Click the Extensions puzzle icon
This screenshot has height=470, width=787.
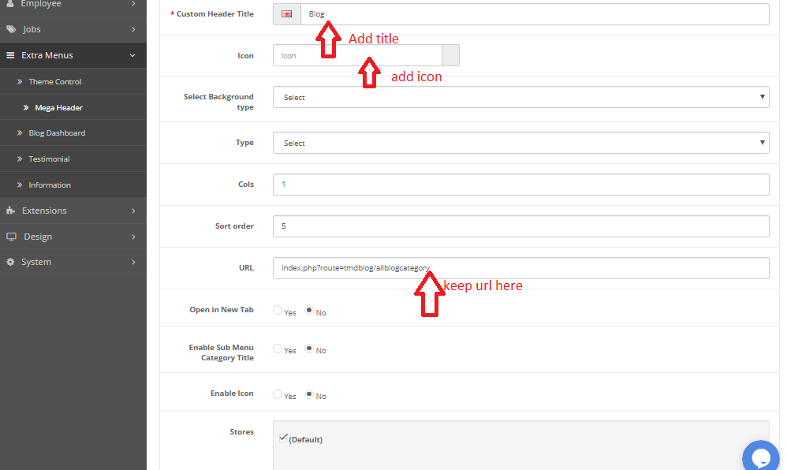[x=10, y=211]
